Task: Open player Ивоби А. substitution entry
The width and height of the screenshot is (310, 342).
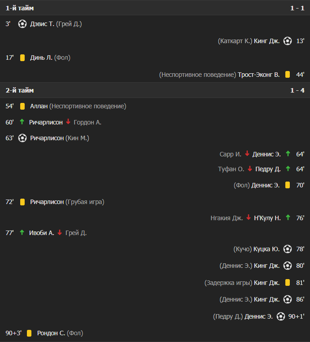Action: click(x=41, y=233)
